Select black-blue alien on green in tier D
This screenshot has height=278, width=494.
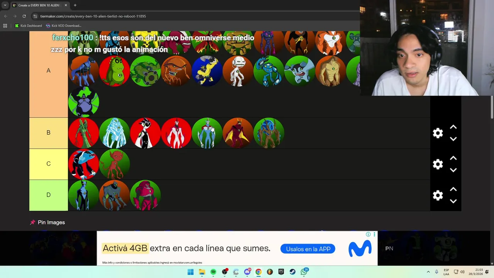(84, 195)
